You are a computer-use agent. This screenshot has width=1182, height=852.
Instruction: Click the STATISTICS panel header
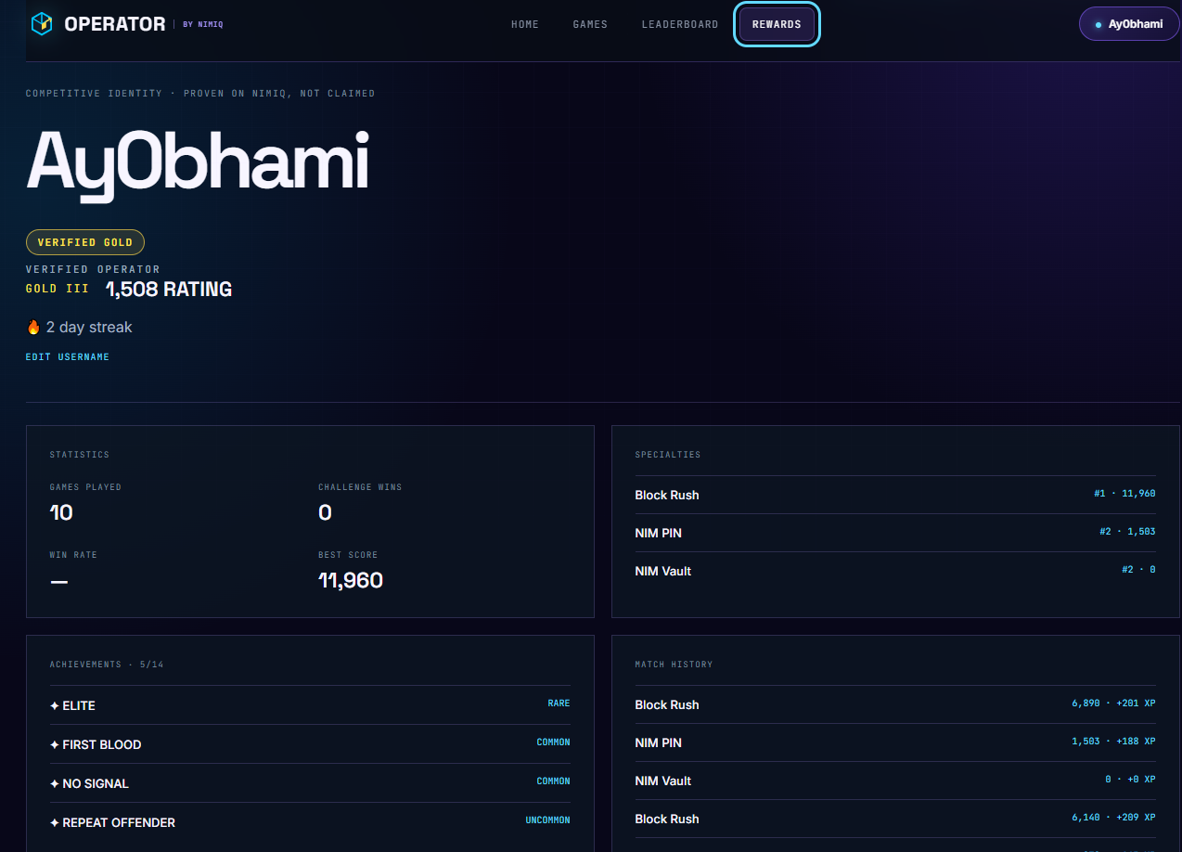coord(80,455)
